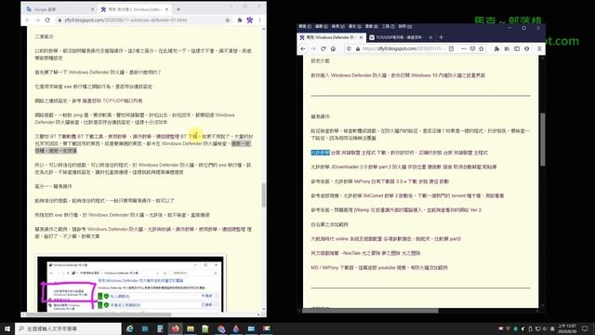Launch Internet Explorer from the taskbar
Screen dimensions: 595x335
[x=130, y=328]
